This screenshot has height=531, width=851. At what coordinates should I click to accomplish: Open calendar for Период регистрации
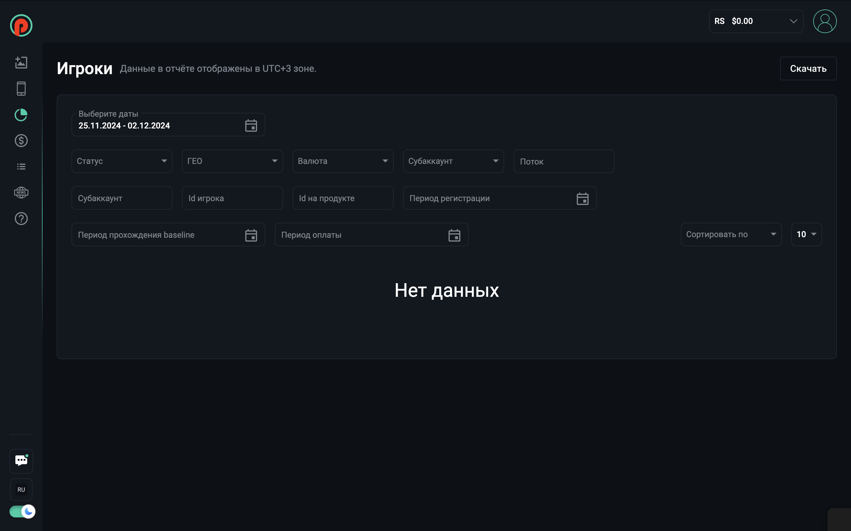(582, 199)
